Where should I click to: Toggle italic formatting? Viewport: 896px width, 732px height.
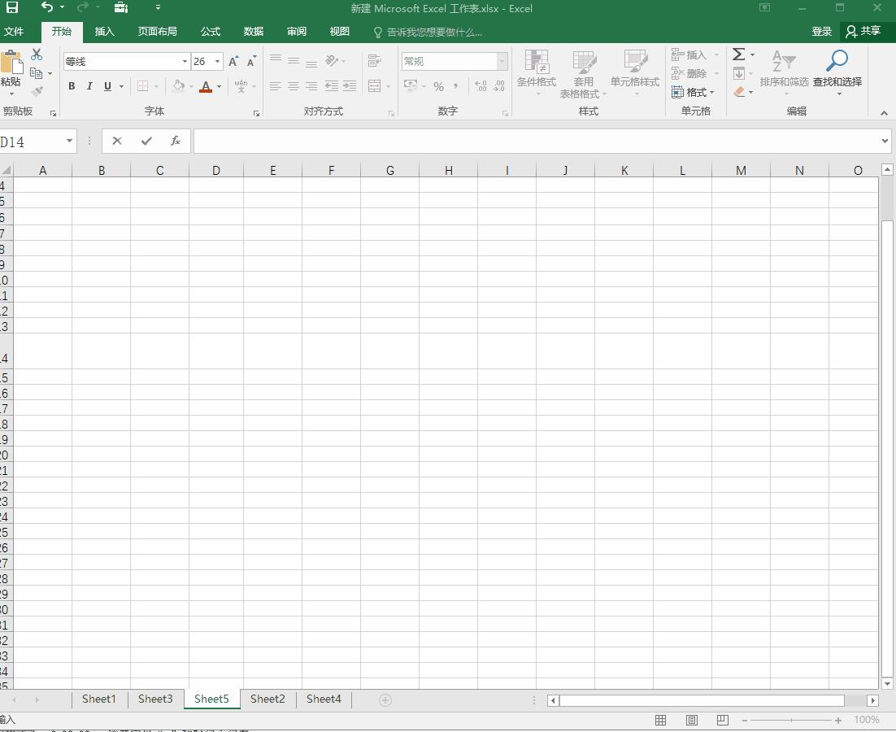coord(89,86)
